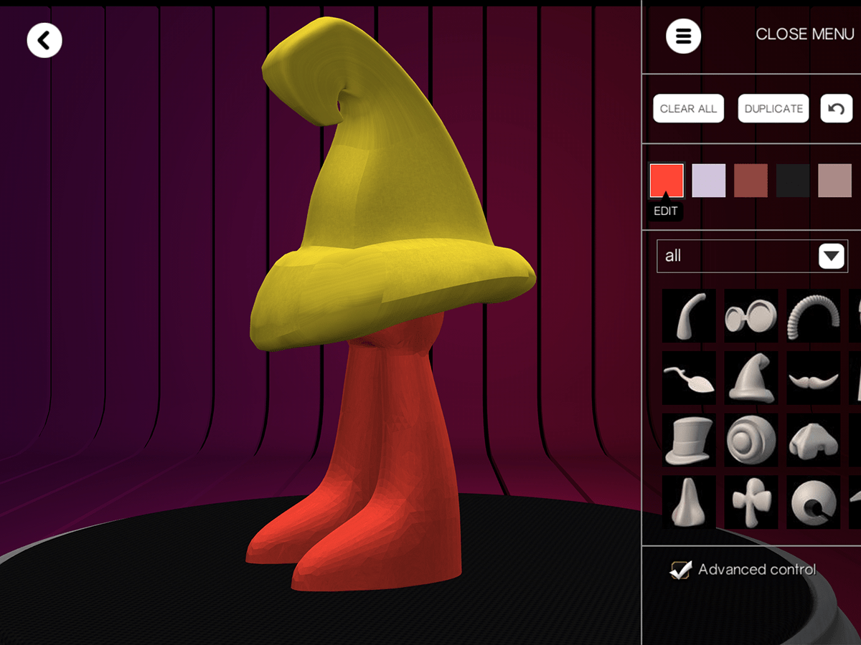Click the EDIT label under the red swatch
The height and width of the screenshot is (645, 861).
[x=666, y=211]
